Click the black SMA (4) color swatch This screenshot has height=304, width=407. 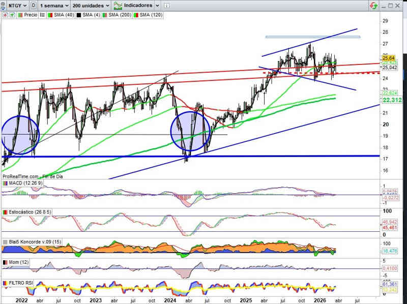click(80, 15)
